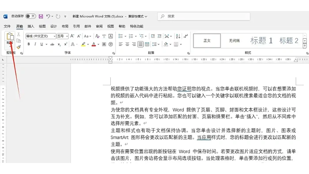The width and height of the screenshot is (309, 174).
Task: Click the Clear Formatting icon
Action: click(x=98, y=36)
